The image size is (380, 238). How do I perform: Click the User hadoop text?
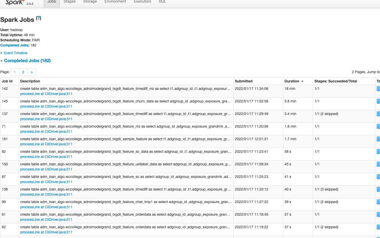coord(12,30)
